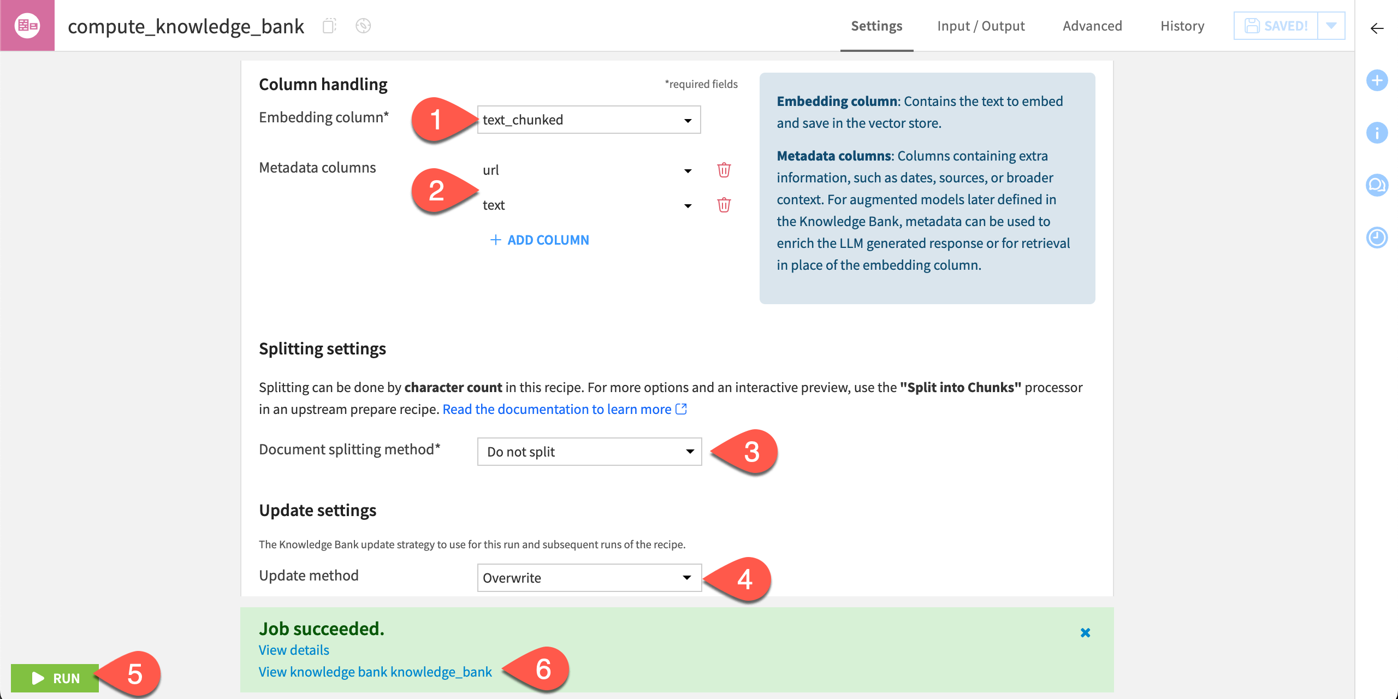Add a new metadata column
The image size is (1398, 699).
539,240
